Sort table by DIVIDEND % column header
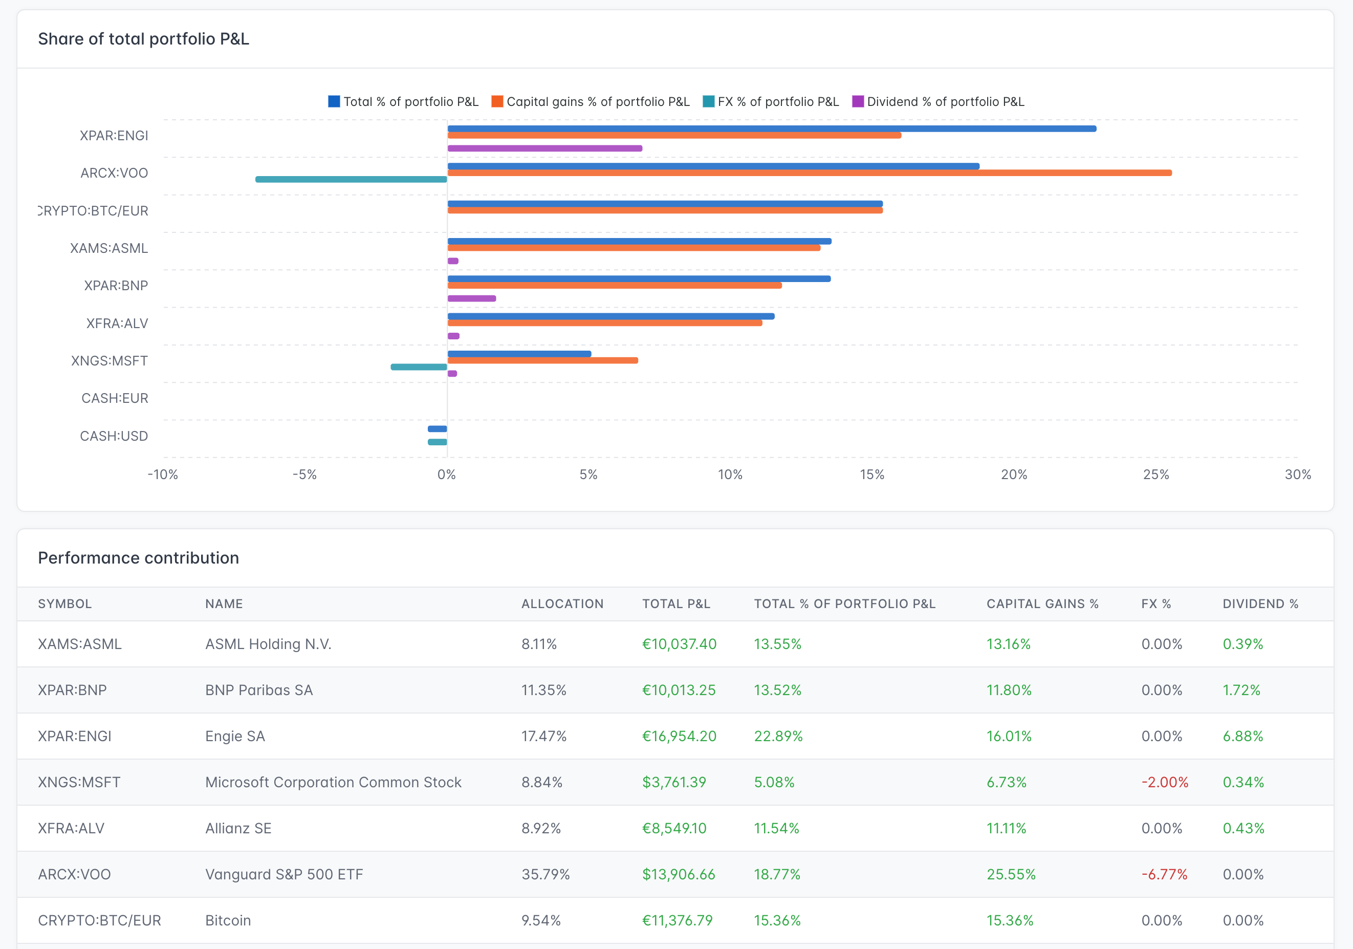 pyautogui.click(x=1260, y=603)
